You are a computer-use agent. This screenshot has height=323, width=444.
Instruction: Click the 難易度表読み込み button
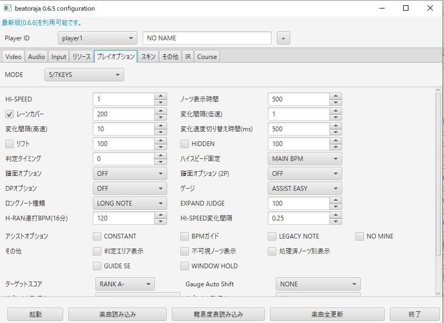[219, 314]
